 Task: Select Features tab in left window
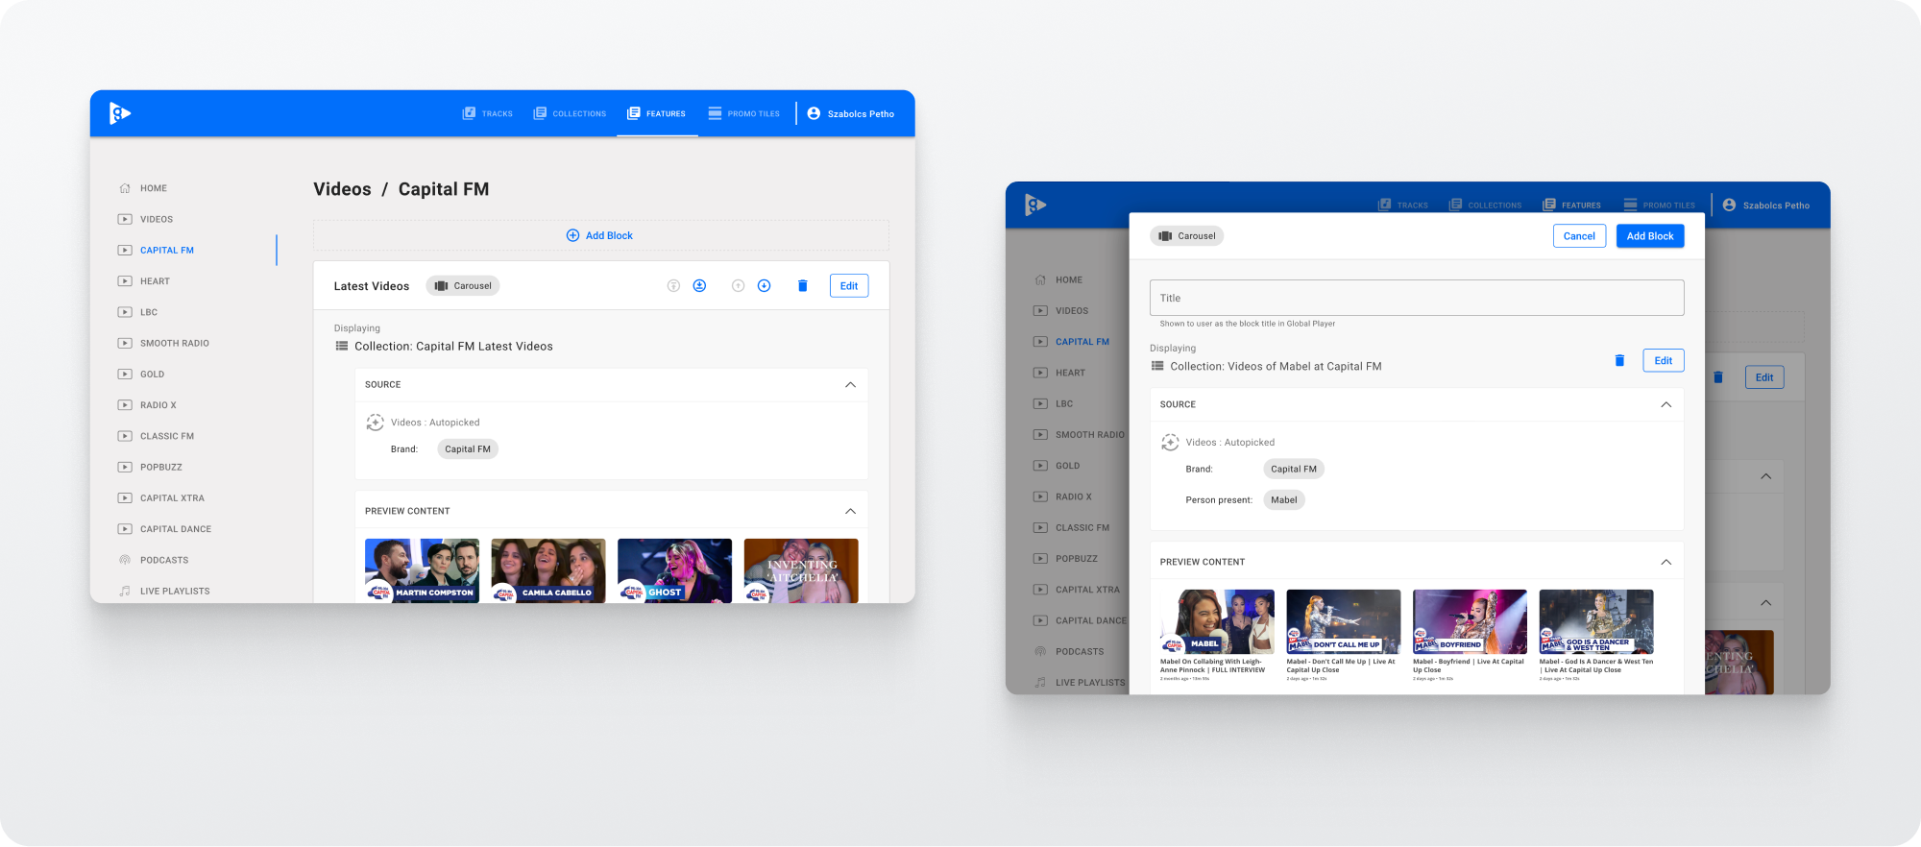pos(657,113)
